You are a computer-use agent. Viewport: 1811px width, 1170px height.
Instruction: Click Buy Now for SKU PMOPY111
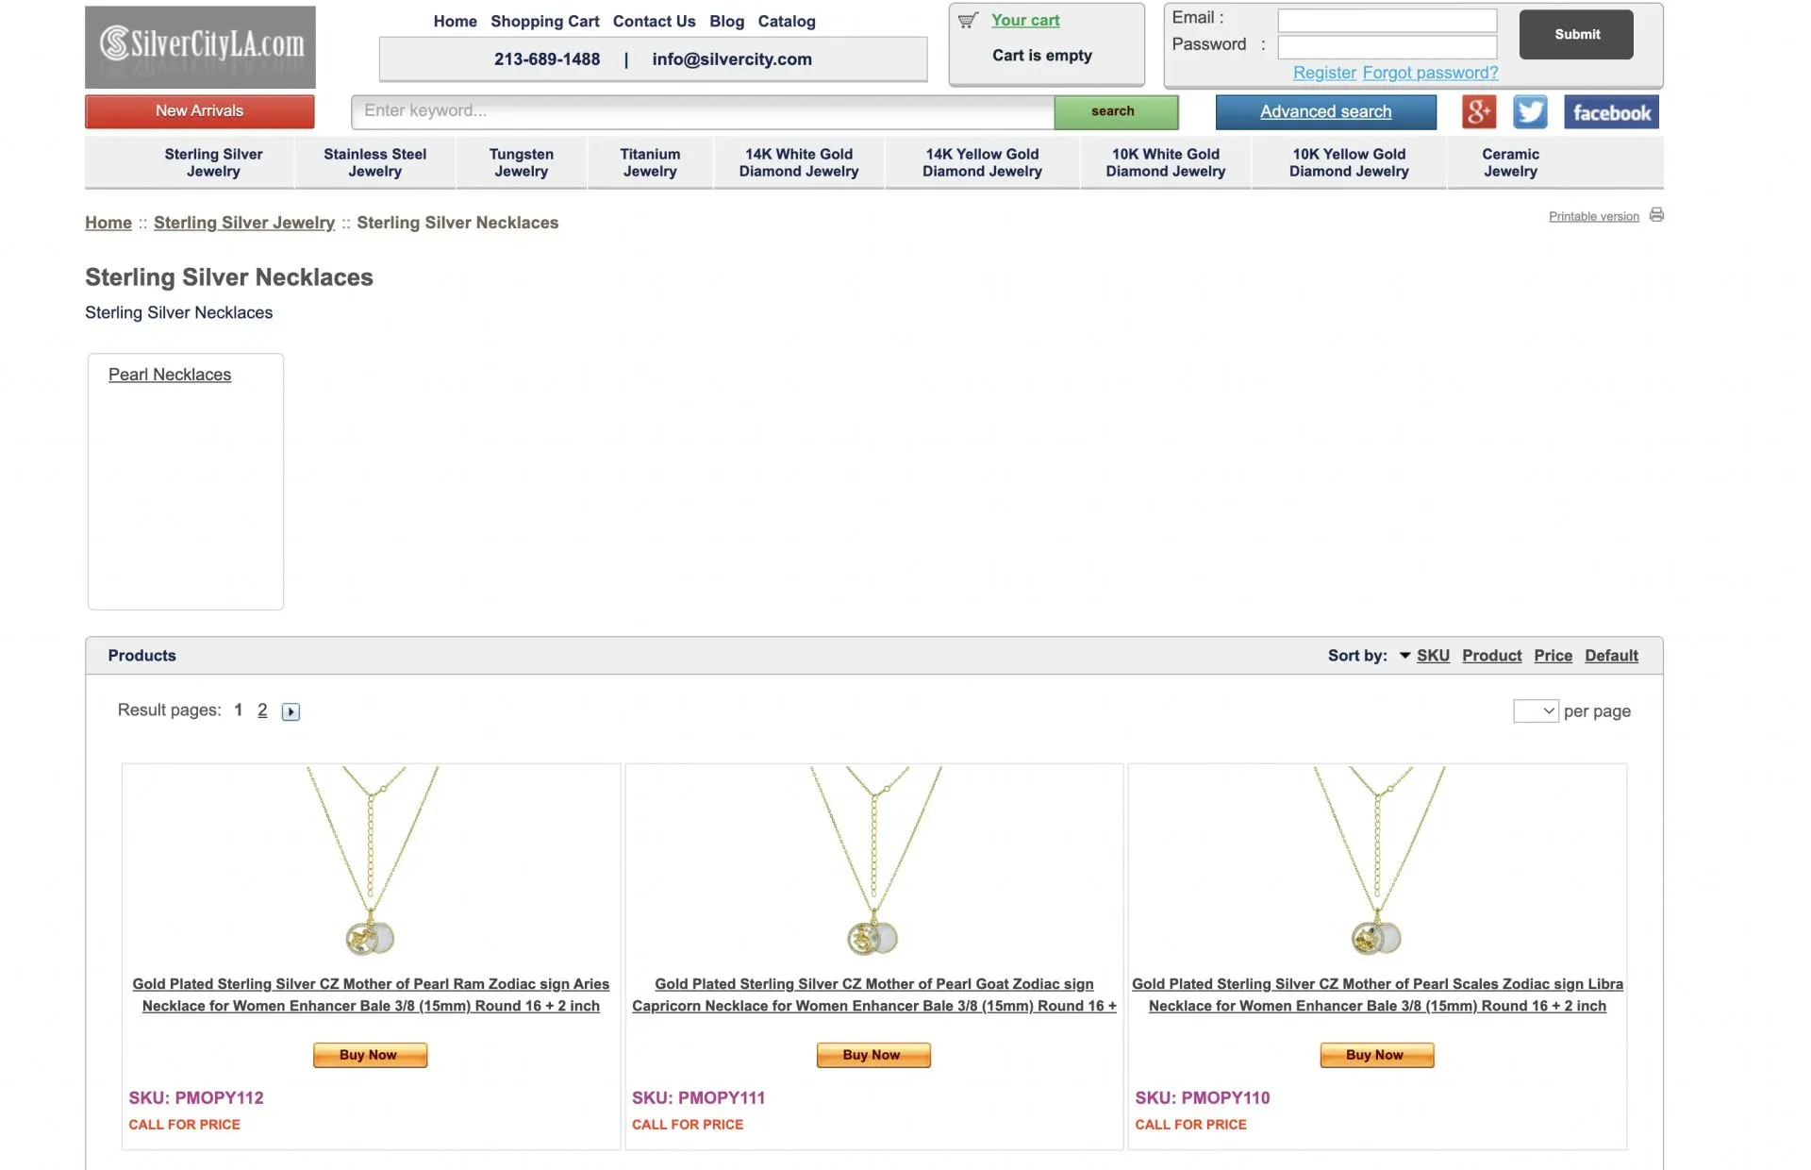(x=872, y=1055)
